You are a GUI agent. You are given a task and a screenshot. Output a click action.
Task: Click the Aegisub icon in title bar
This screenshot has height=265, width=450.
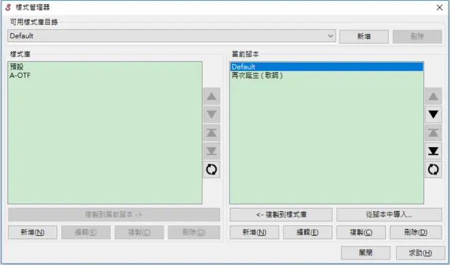pos(8,7)
